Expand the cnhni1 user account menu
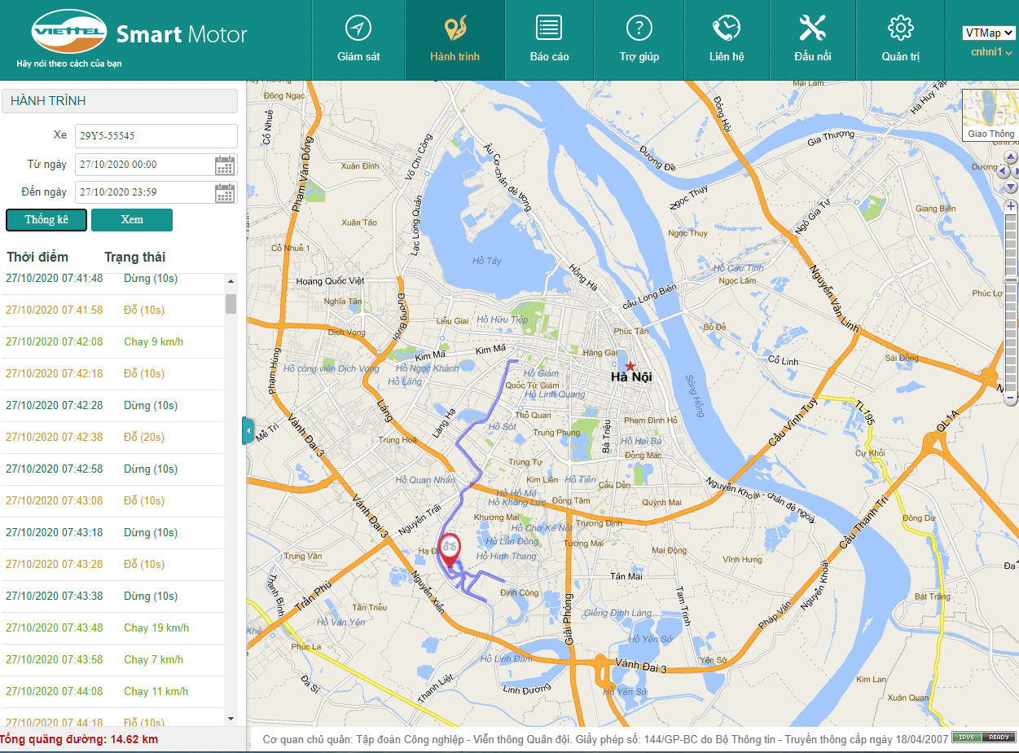This screenshot has height=753, width=1019. [x=991, y=53]
